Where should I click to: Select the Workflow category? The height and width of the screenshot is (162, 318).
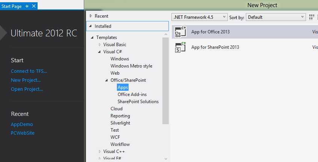tap(120, 144)
